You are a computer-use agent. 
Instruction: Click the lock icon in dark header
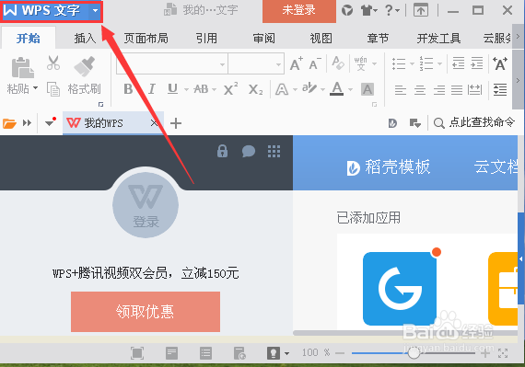coord(222,151)
